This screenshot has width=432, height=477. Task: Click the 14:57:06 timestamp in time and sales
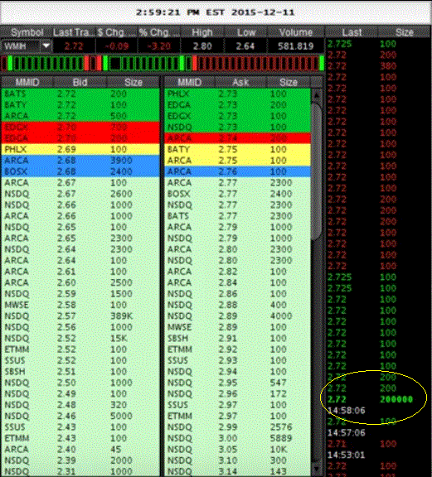[x=347, y=432]
